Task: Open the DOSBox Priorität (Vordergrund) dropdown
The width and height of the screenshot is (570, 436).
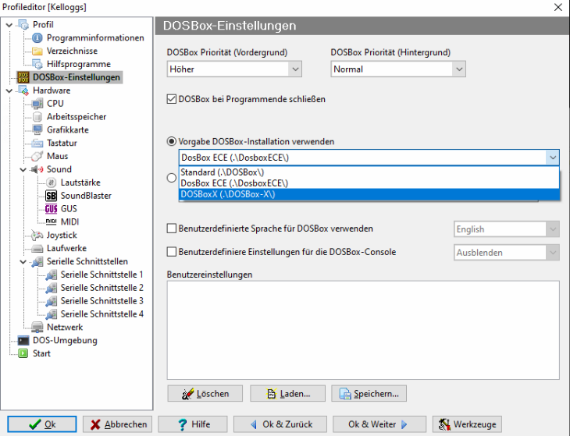Action: (x=294, y=69)
